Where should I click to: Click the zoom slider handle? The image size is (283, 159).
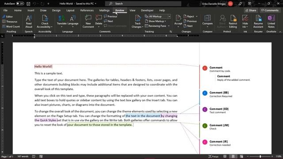click(260, 156)
